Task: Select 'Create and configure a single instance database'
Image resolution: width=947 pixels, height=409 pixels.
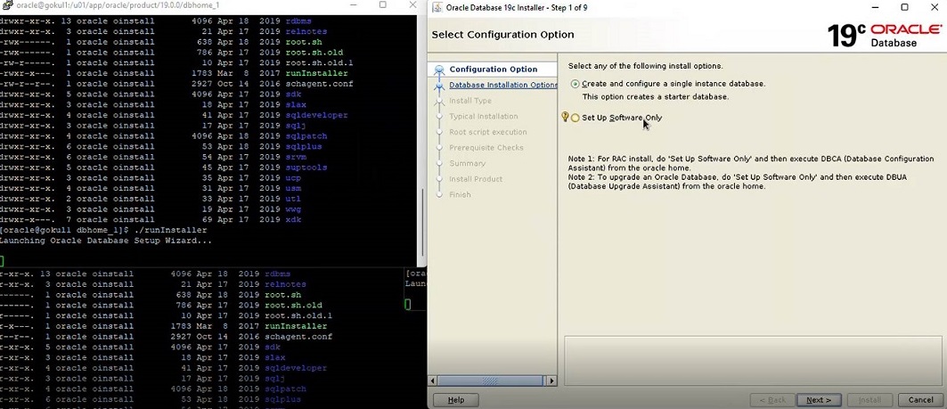Action: 576,84
